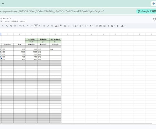Open vertical align dropdown
The image size is (156, 129).
coord(81,26)
